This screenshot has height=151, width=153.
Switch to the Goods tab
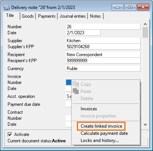[28, 16]
